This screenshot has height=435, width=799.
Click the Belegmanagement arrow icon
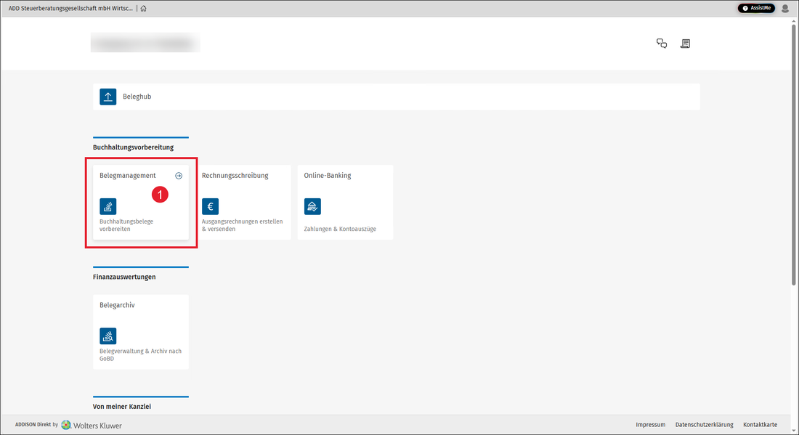(x=179, y=176)
